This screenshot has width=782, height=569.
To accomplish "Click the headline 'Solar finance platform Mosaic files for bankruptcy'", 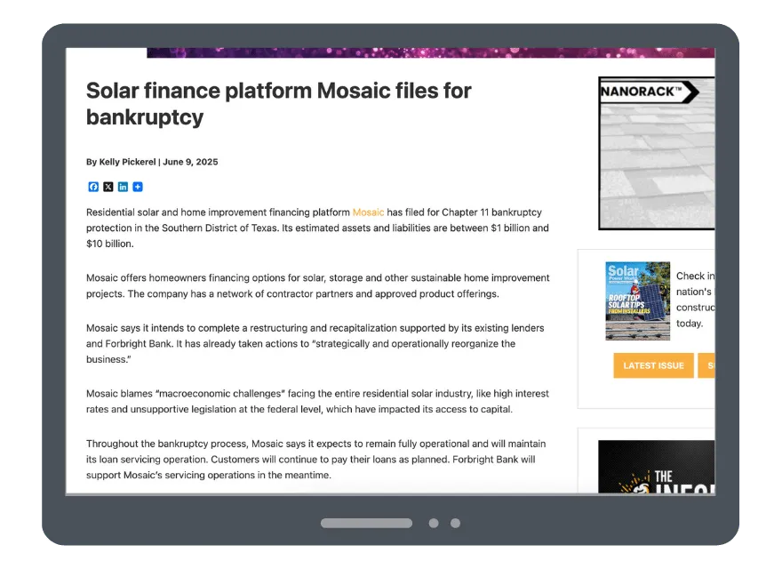I will 278,104.
